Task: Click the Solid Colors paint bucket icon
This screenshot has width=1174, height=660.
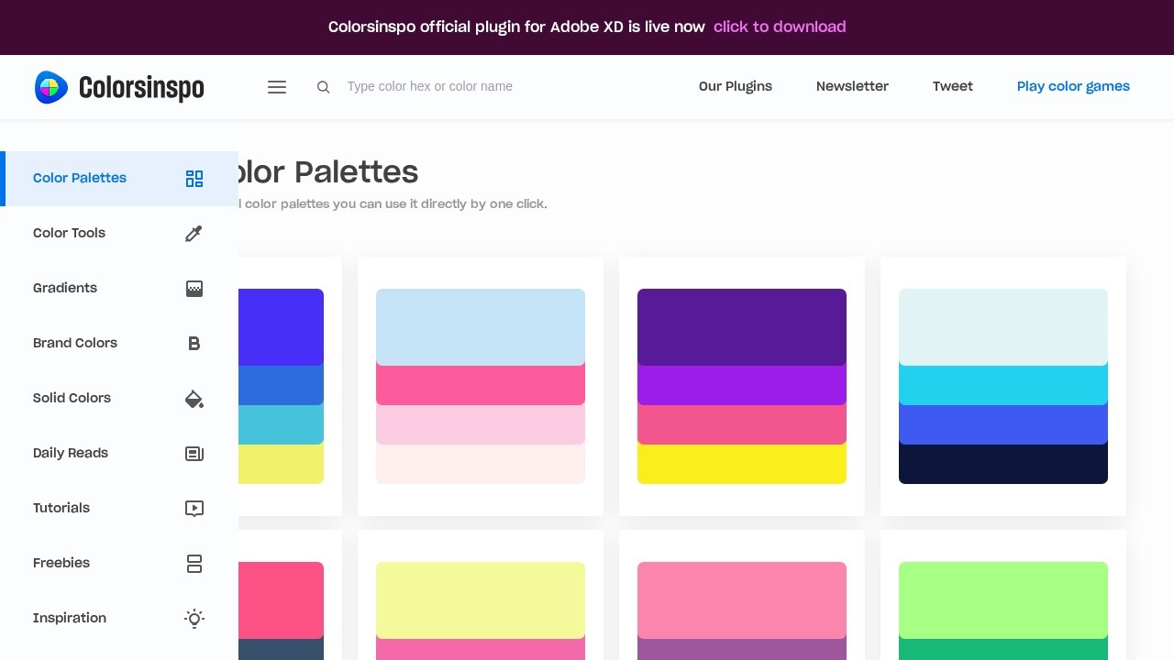Action: [194, 399]
